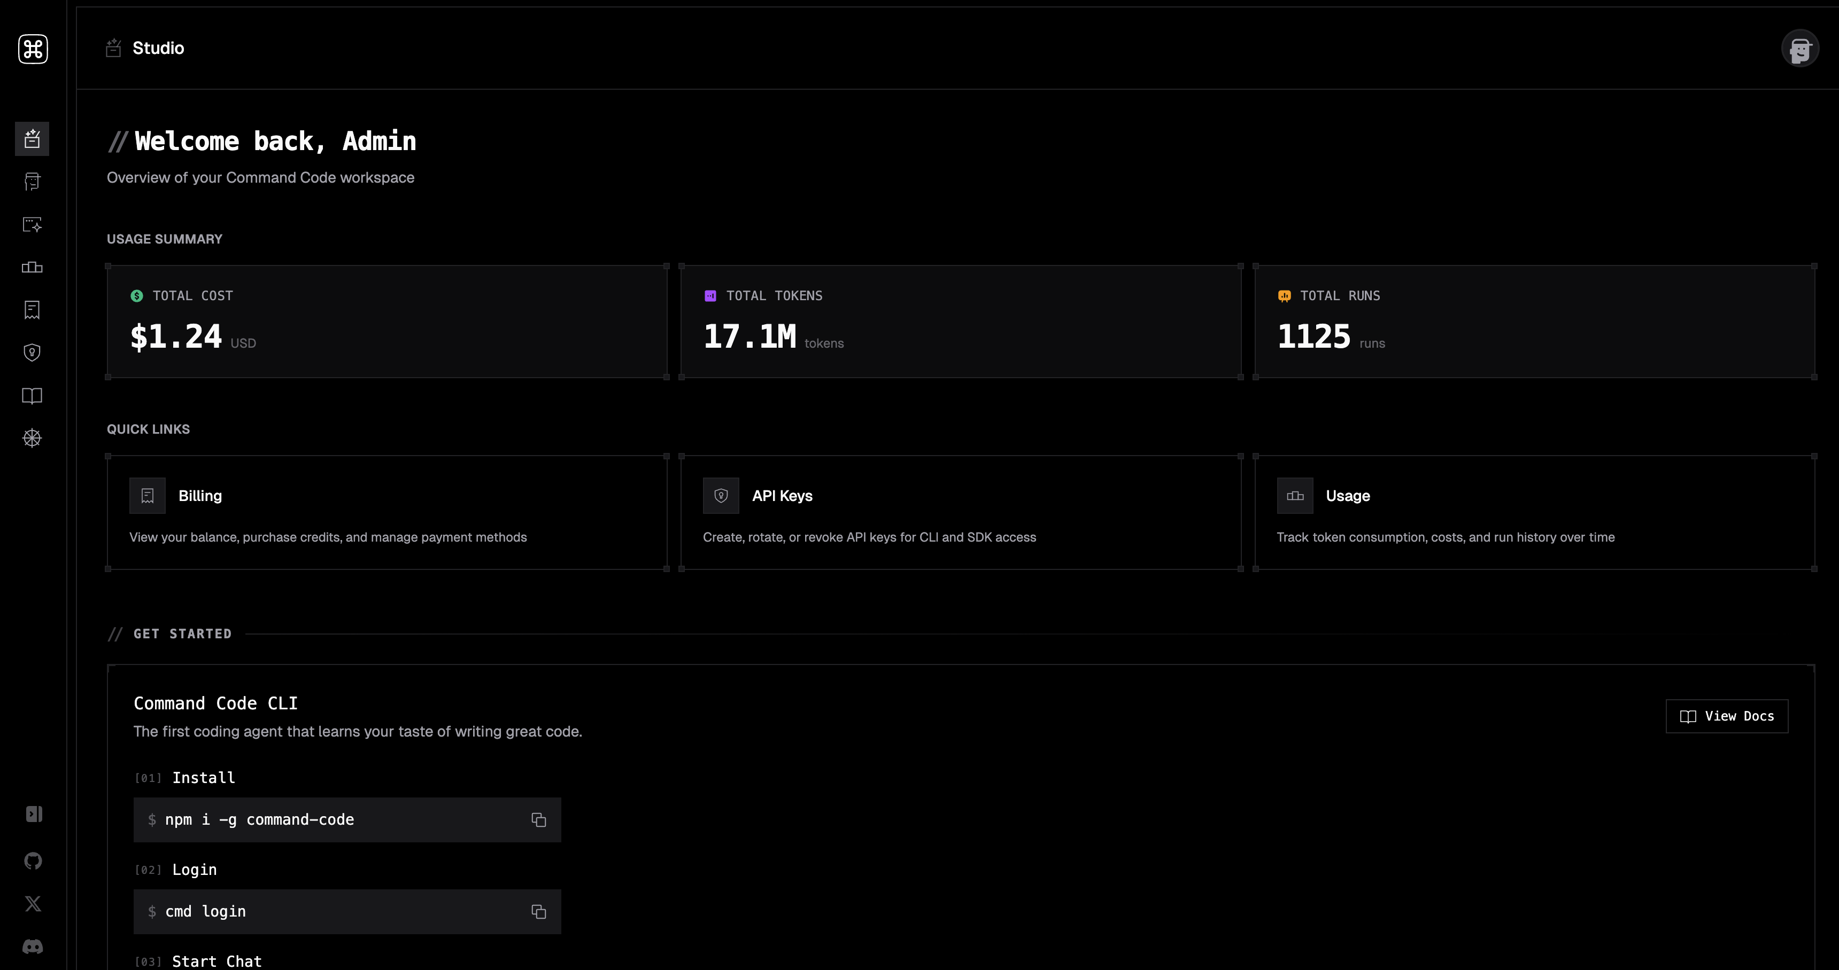Click the Command Code logo icon
Viewport: 1839px width, 970px height.
pyautogui.click(x=33, y=49)
